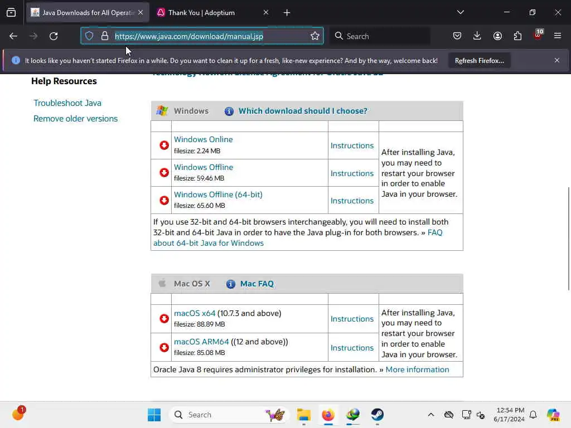Click the URL address bar
Viewport: 571px width, 428px height.
coord(202,36)
